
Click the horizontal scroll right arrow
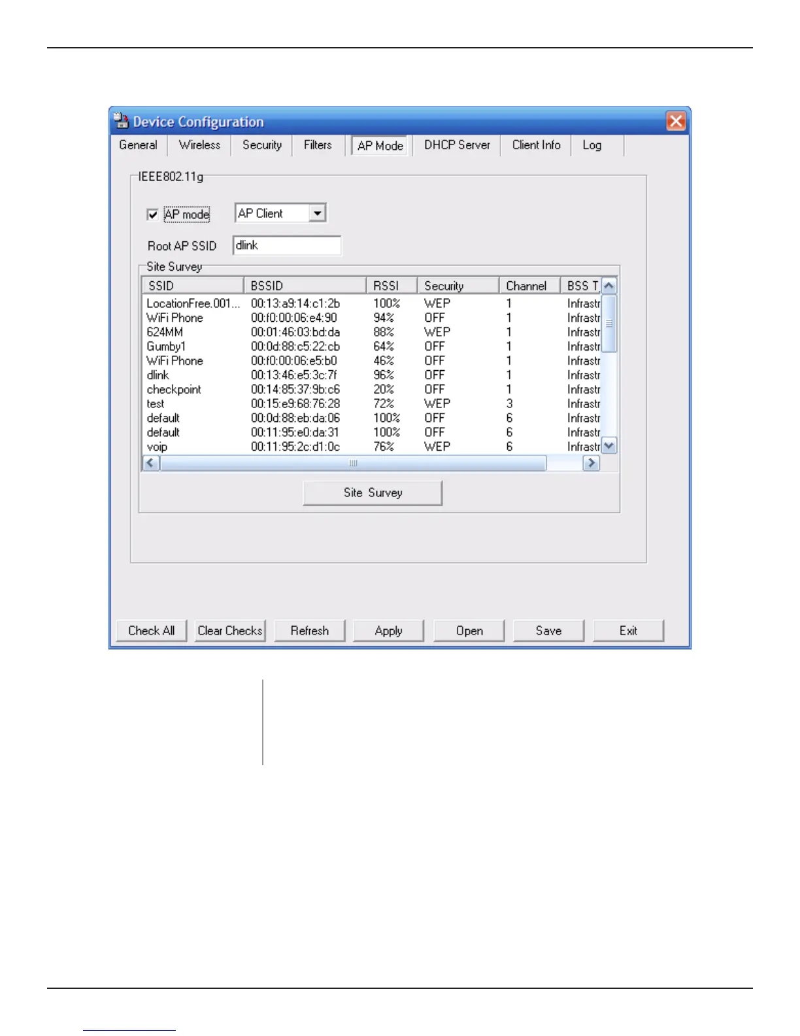pos(592,463)
